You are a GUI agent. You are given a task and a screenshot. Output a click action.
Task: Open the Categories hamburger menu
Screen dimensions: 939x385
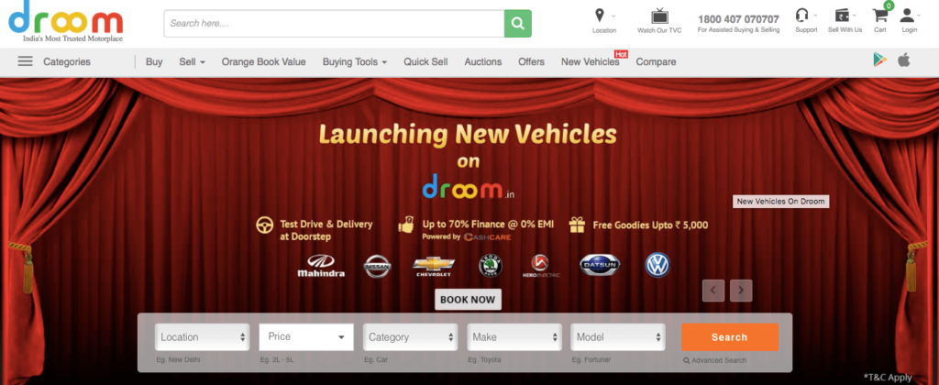[26, 61]
